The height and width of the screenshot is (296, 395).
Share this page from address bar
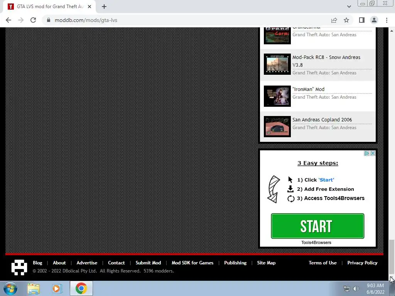coord(334,20)
